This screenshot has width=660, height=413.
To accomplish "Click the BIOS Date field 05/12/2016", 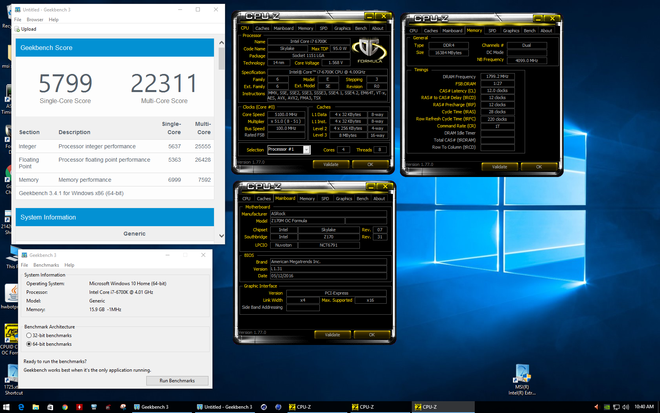I will (328, 276).
